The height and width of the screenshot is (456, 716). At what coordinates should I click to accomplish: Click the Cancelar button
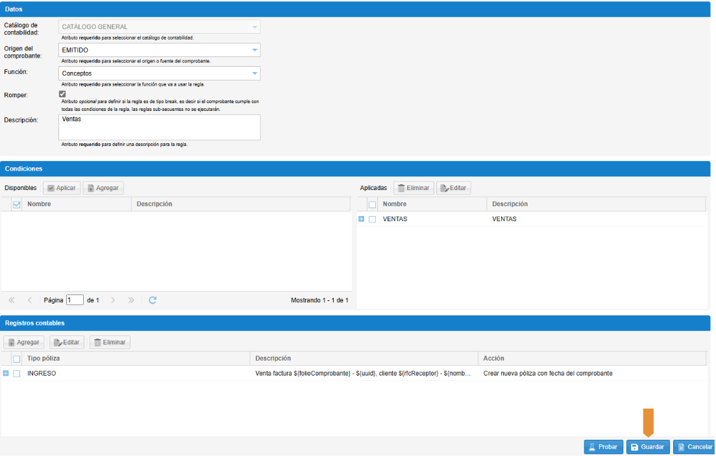point(694,447)
